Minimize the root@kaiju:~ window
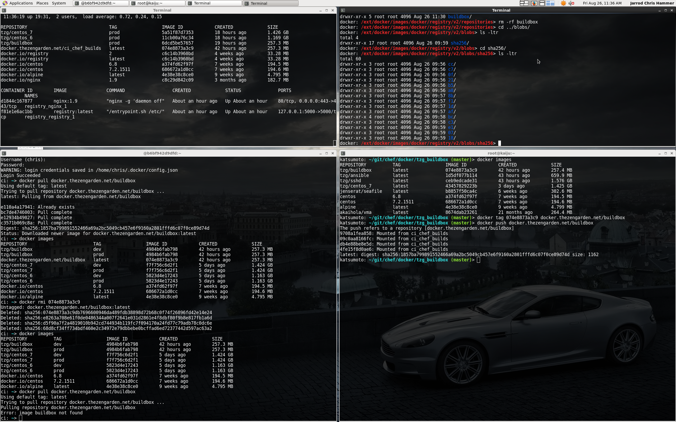 [660, 153]
